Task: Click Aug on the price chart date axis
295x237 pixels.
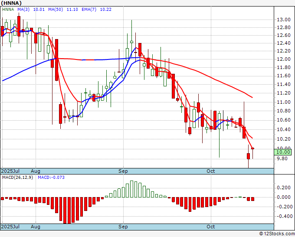Action: (36, 171)
